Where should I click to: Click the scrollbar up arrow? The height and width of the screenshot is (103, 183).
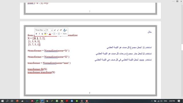[x=182, y=4]
